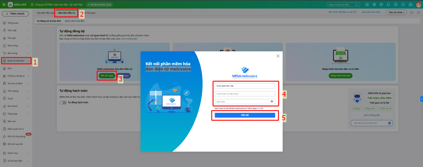Toggle the hamburger menu to collapse sidebar
Image resolution: width=423 pixels, height=167 pixels.
coord(32,4)
